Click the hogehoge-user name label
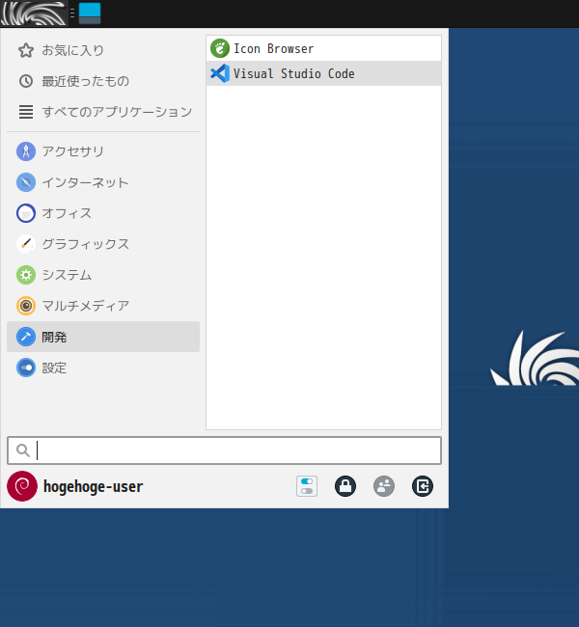The width and height of the screenshot is (579, 627). [x=93, y=486]
